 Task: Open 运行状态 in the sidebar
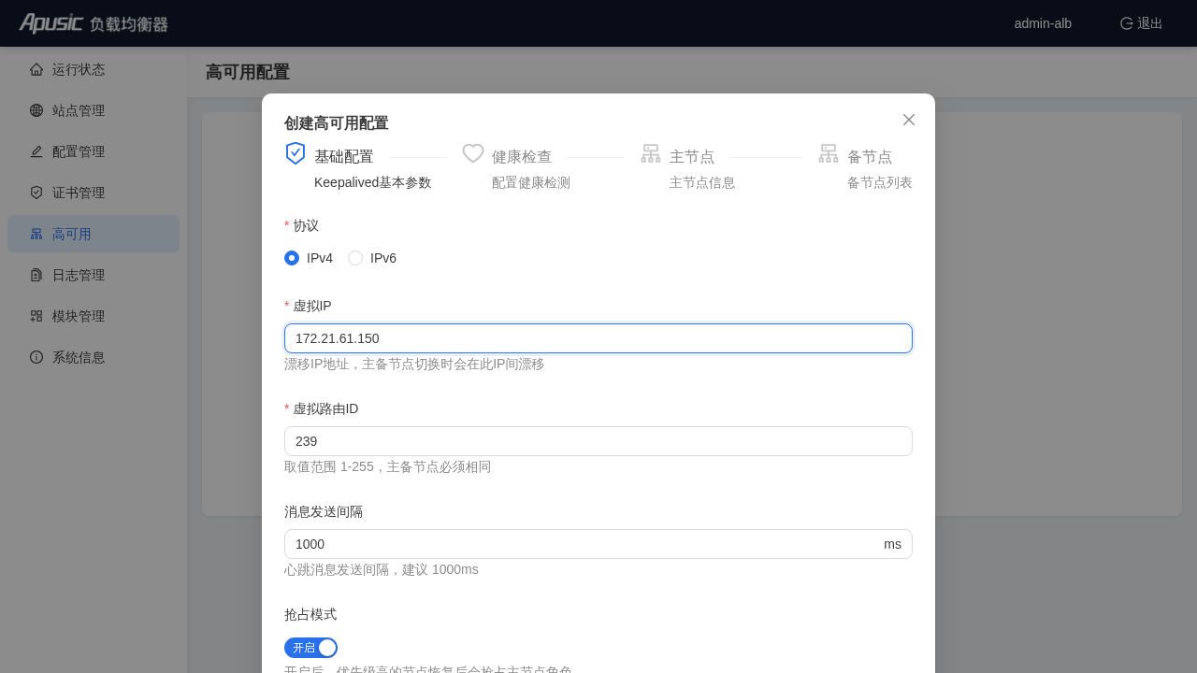94,69
